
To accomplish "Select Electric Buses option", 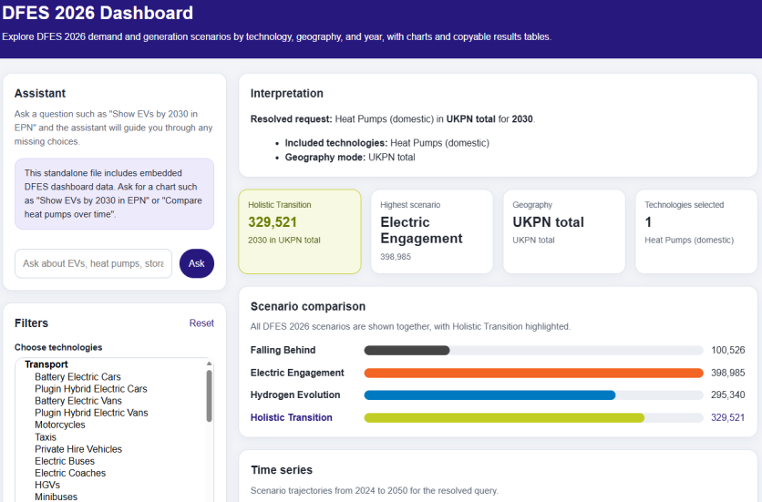I will pos(65,461).
